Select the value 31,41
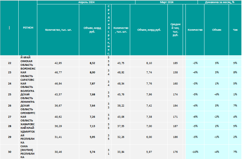This screenshot has height=159, width=242. tap(58, 137)
